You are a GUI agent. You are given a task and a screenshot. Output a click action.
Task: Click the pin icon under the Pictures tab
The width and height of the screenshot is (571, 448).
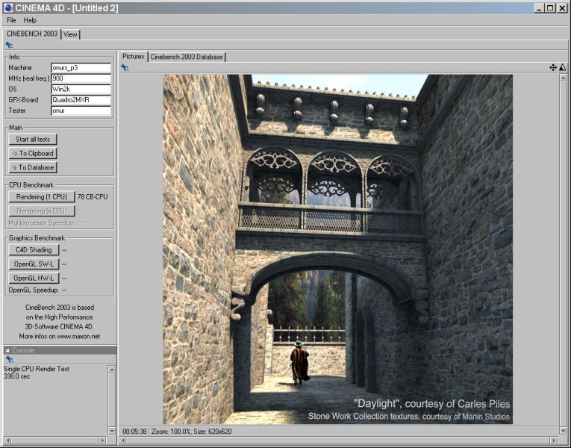(x=125, y=67)
